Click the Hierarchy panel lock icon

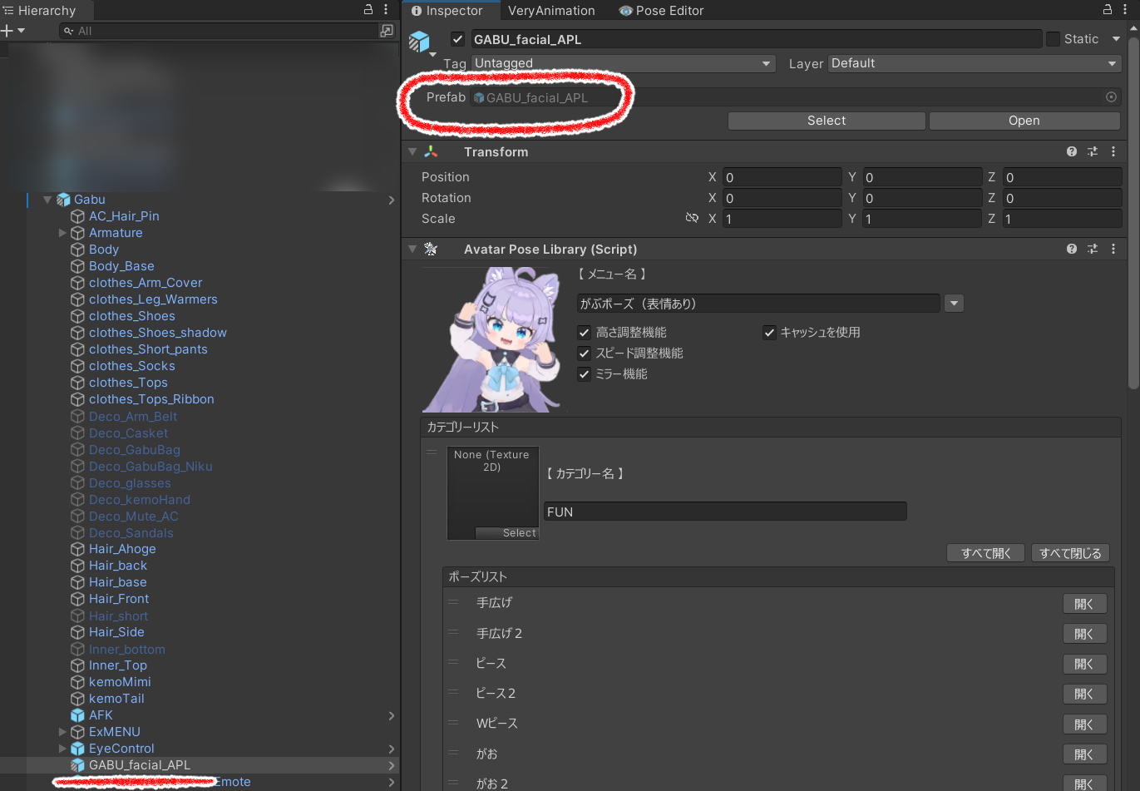click(x=368, y=10)
